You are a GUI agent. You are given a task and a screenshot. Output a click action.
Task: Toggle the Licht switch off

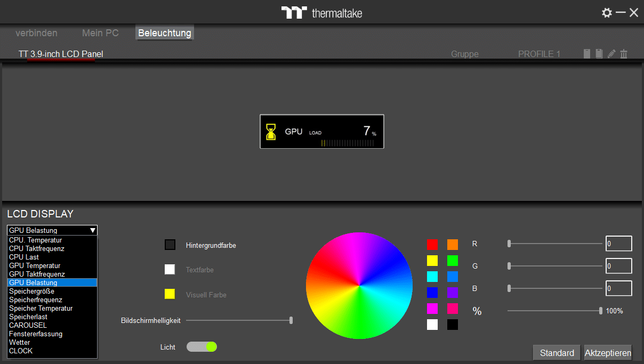[202, 347]
